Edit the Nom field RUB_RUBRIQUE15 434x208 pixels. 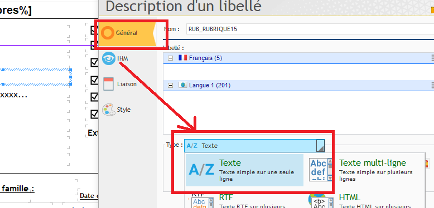click(x=310, y=29)
